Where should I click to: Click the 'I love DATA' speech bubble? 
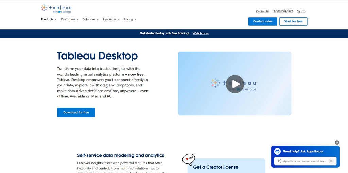pos(188,159)
